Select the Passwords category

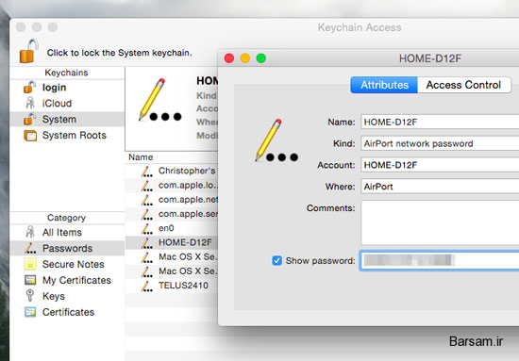click(67, 248)
